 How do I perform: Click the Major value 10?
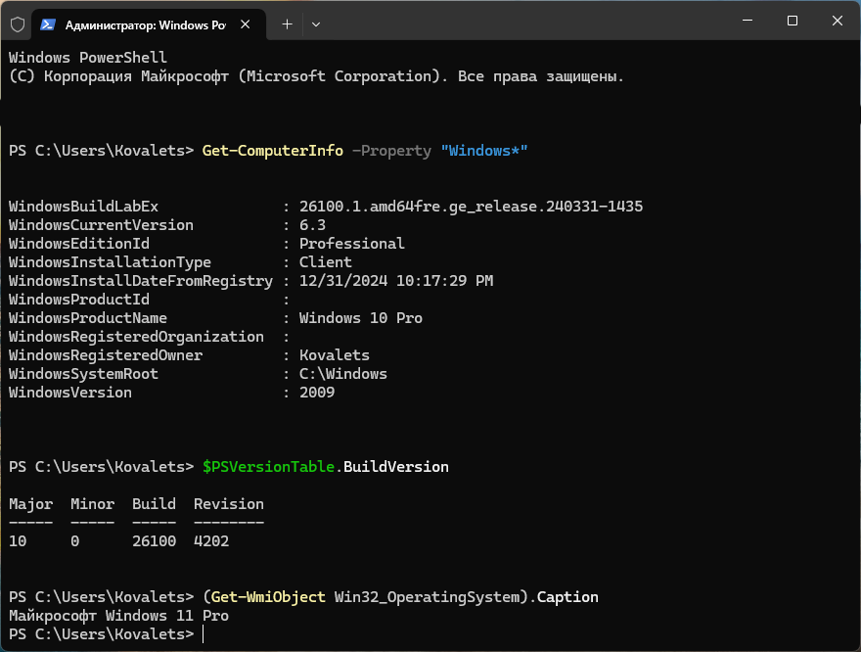(18, 541)
